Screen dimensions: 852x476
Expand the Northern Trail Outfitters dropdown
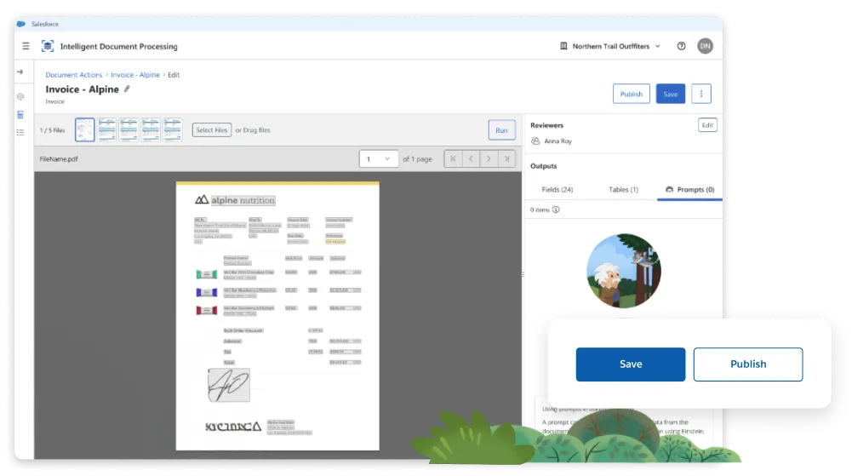coord(657,46)
